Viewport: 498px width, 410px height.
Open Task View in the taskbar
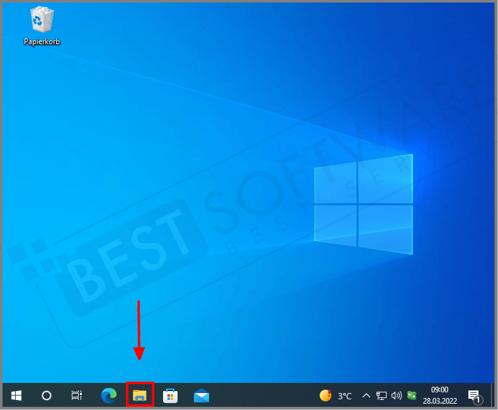(x=77, y=396)
